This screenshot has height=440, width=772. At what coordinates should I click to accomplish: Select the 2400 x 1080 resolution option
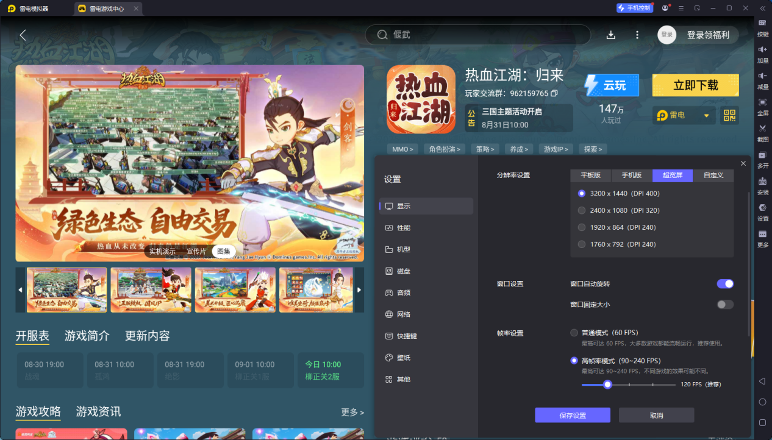pos(619,210)
